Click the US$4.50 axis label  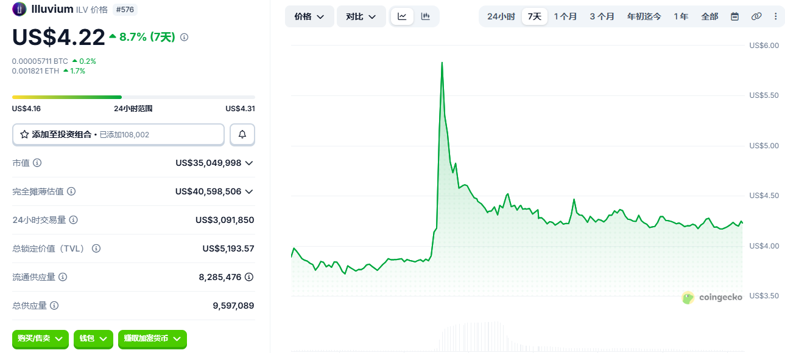[764, 196]
